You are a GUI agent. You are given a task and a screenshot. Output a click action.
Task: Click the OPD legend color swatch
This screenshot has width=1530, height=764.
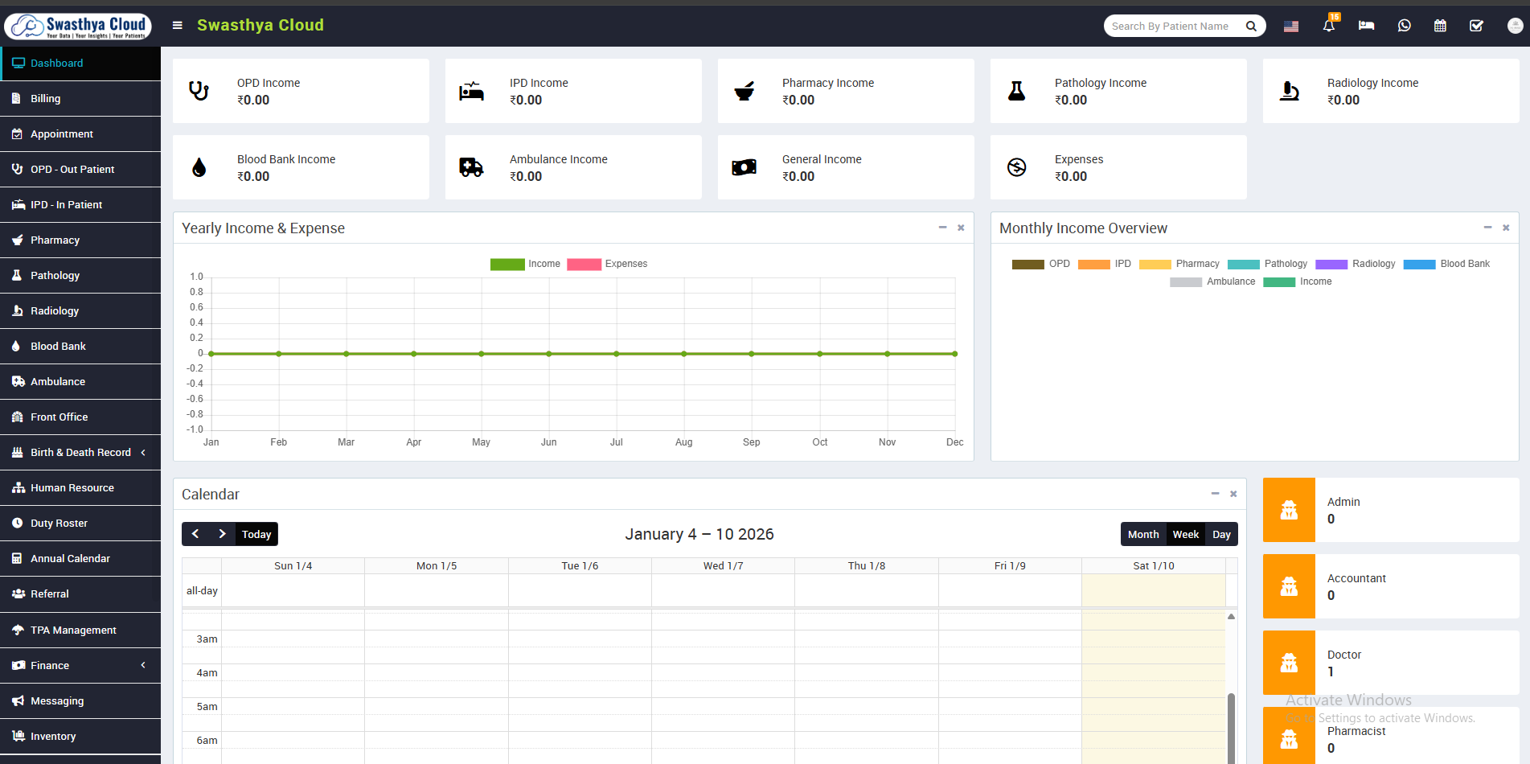[1028, 264]
